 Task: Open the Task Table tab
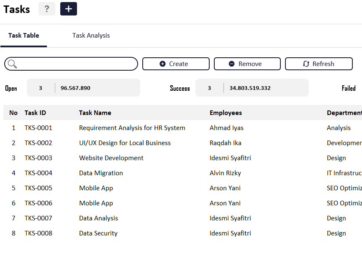(x=23, y=36)
